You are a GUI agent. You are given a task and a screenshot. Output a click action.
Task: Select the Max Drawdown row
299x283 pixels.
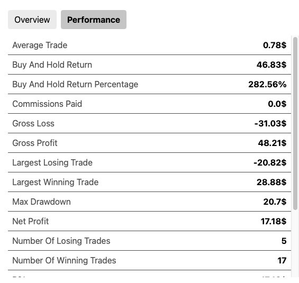tap(149, 202)
